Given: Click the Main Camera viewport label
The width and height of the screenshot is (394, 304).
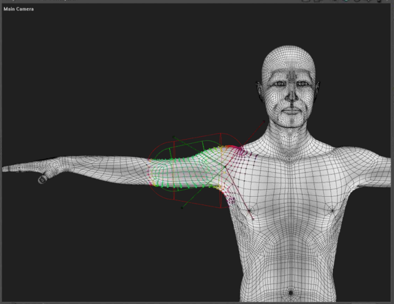Looking at the screenshot, I should [19, 9].
